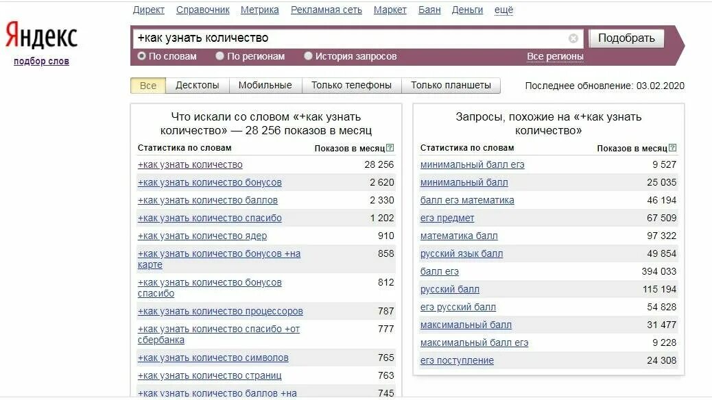712x400 pixels.
Task: Open query '+как узнать количество бонусов' with 2 620 shows
Action: coord(210,182)
